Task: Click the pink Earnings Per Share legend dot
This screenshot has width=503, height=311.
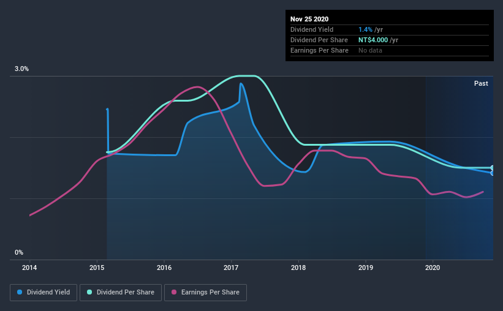Action: coord(174,292)
